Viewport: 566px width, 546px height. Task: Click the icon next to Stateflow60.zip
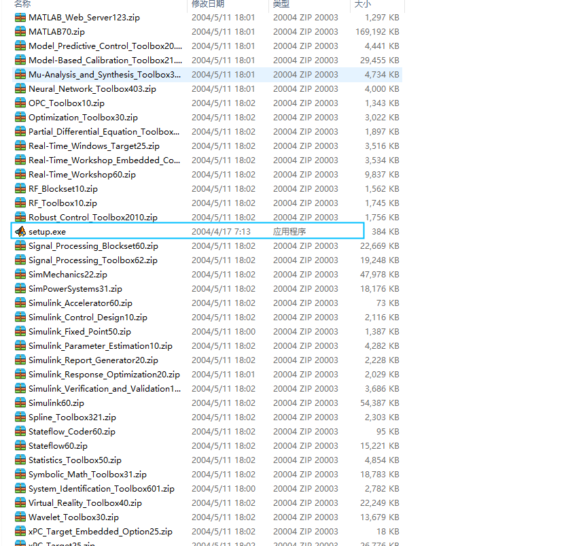(20, 446)
